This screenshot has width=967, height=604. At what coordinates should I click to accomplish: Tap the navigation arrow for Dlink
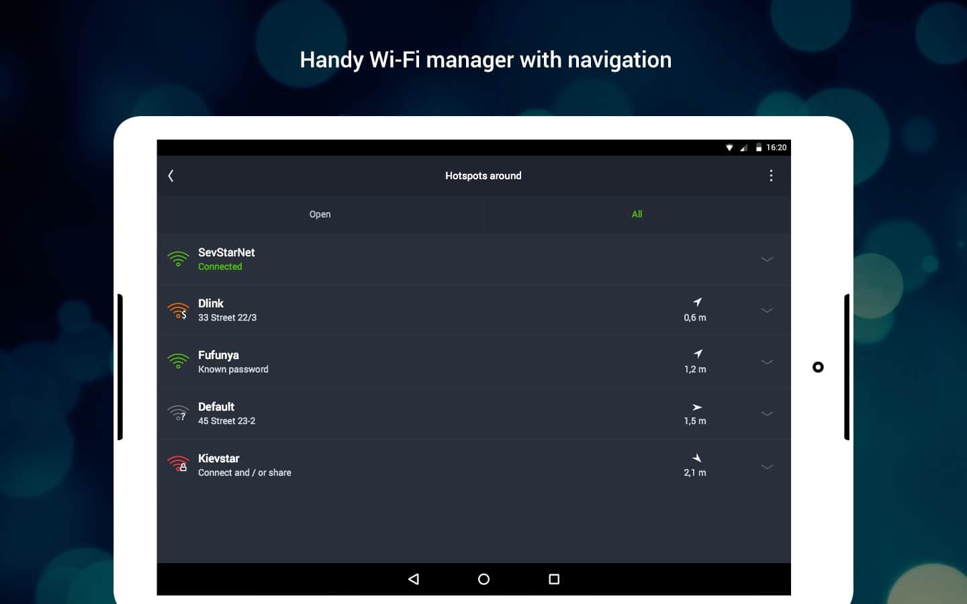(697, 303)
